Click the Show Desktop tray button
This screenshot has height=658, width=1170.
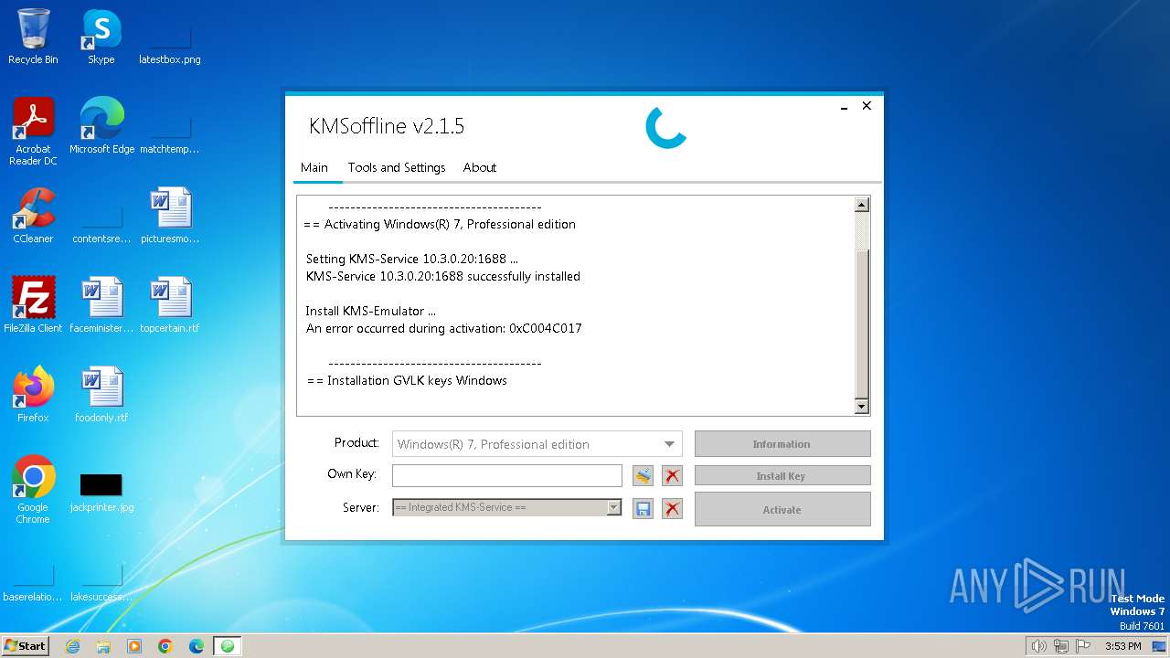click(x=1160, y=646)
